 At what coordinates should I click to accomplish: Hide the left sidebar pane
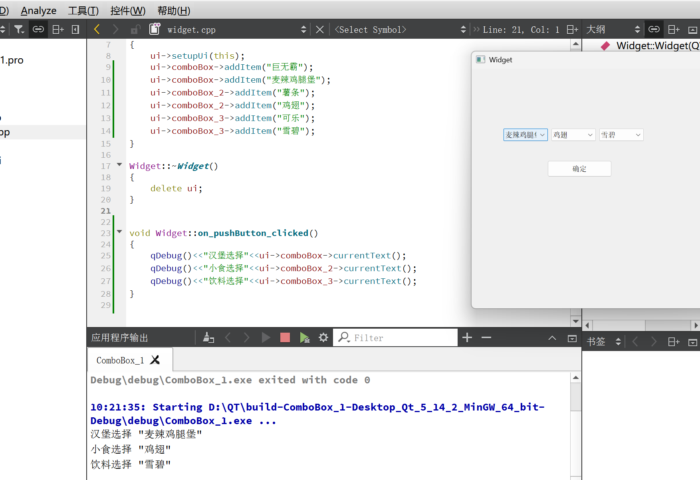(x=75, y=30)
